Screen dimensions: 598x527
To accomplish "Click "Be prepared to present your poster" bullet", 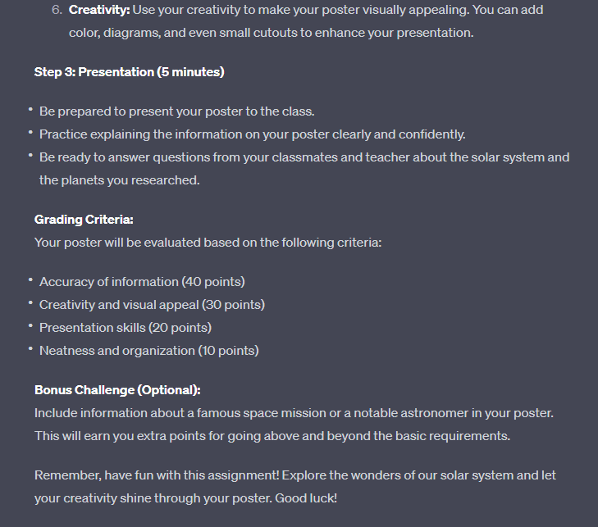I will click(176, 111).
